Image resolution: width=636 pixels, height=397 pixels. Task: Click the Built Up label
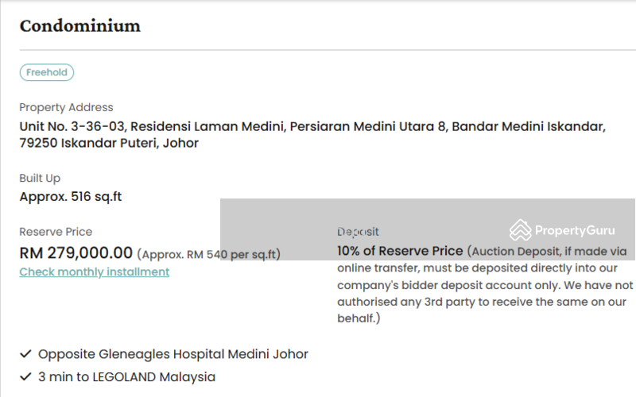click(40, 178)
